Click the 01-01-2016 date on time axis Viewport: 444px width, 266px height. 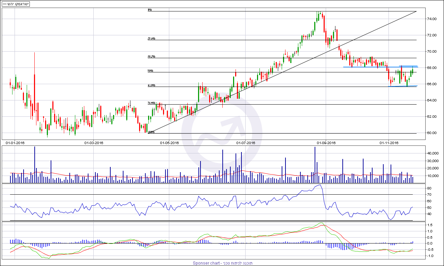pyautogui.click(x=15, y=143)
